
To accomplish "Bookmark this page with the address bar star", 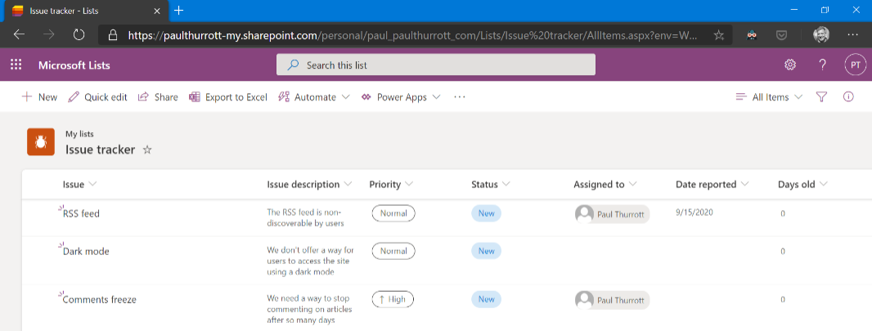I will (x=718, y=35).
